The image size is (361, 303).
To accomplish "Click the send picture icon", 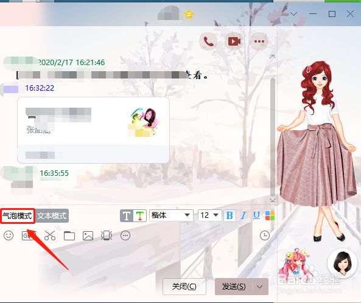I will [x=88, y=236].
